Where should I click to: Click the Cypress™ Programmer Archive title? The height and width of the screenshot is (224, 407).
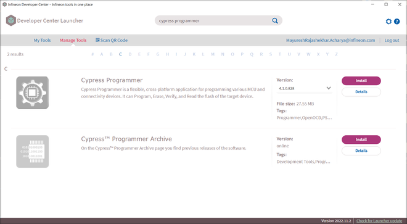tap(126, 139)
